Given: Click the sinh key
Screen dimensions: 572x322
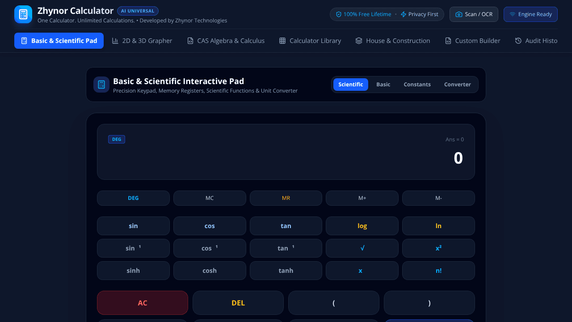Looking at the screenshot, I should (133, 271).
